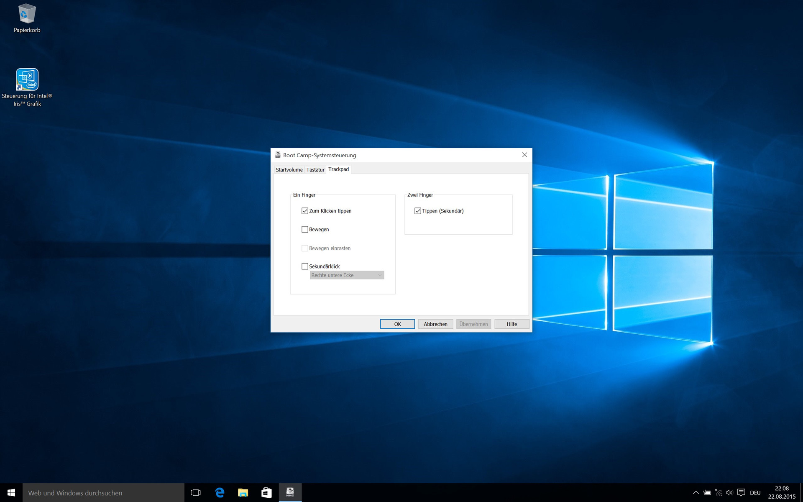Screen dimensions: 803x502
Task: Expand the Rechte untere Ecke dropdown
Action: coord(347,275)
